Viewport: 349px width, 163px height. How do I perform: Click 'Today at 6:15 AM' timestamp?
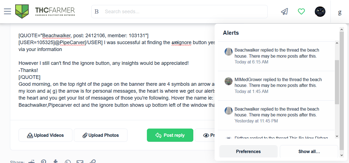(251, 62)
